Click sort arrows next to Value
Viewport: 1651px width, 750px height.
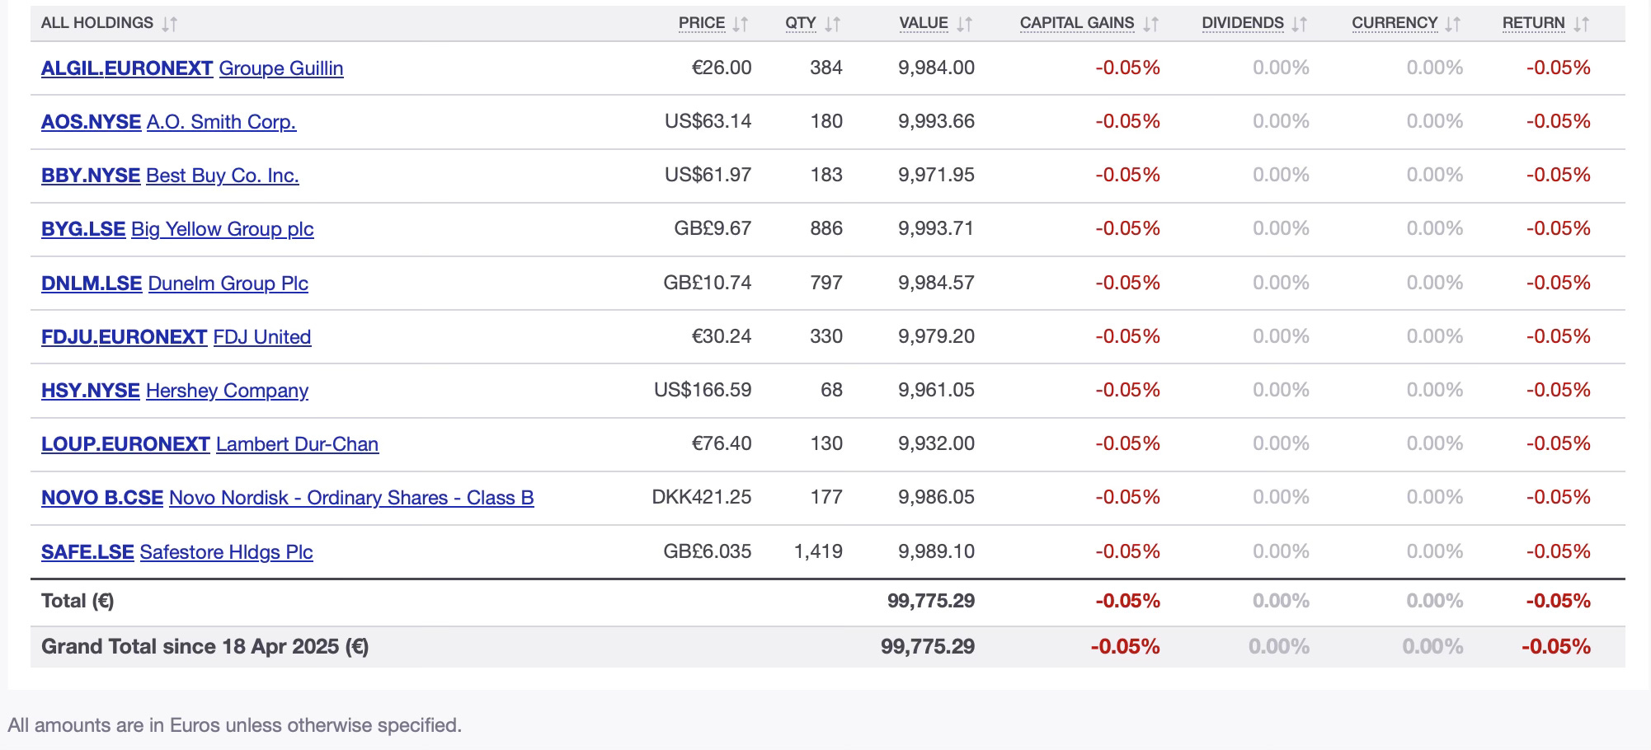pos(965,24)
